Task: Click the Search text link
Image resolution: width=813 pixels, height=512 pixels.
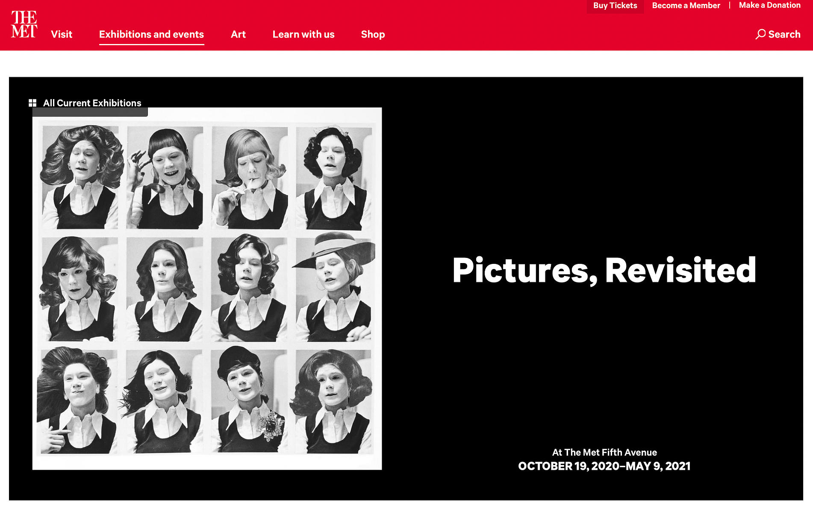Action: click(x=784, y=34)
